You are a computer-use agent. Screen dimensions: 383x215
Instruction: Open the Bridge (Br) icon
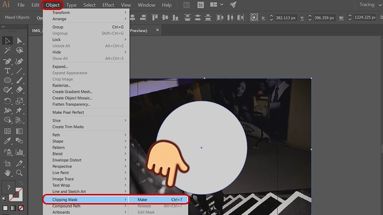186,5
